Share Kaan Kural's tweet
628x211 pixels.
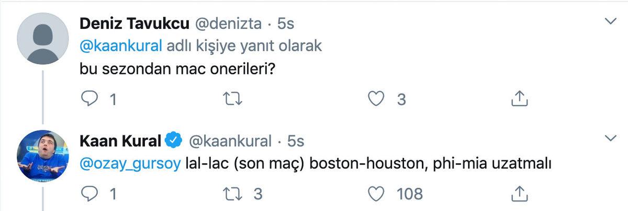coord(518,194)
